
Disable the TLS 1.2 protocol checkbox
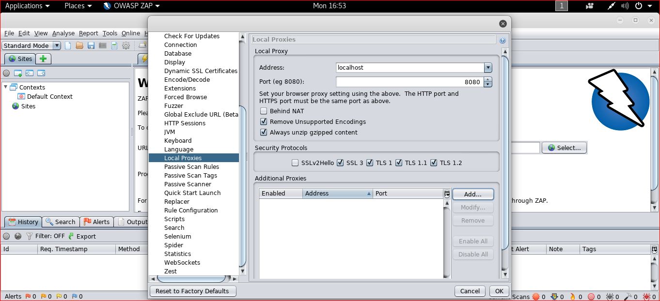click(434, 163)
